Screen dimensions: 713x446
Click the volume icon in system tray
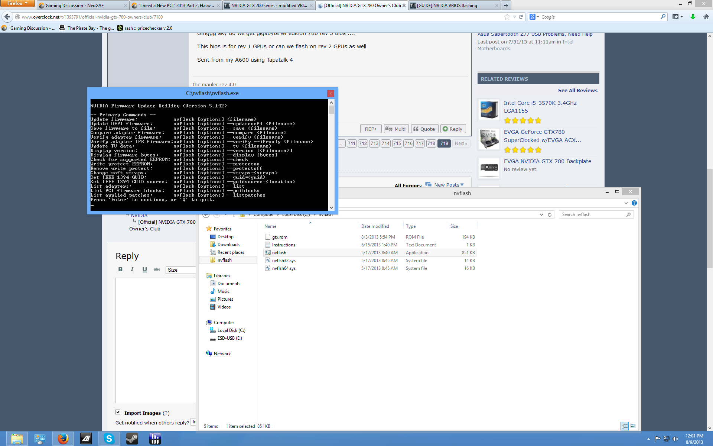[x=675, y=439]
